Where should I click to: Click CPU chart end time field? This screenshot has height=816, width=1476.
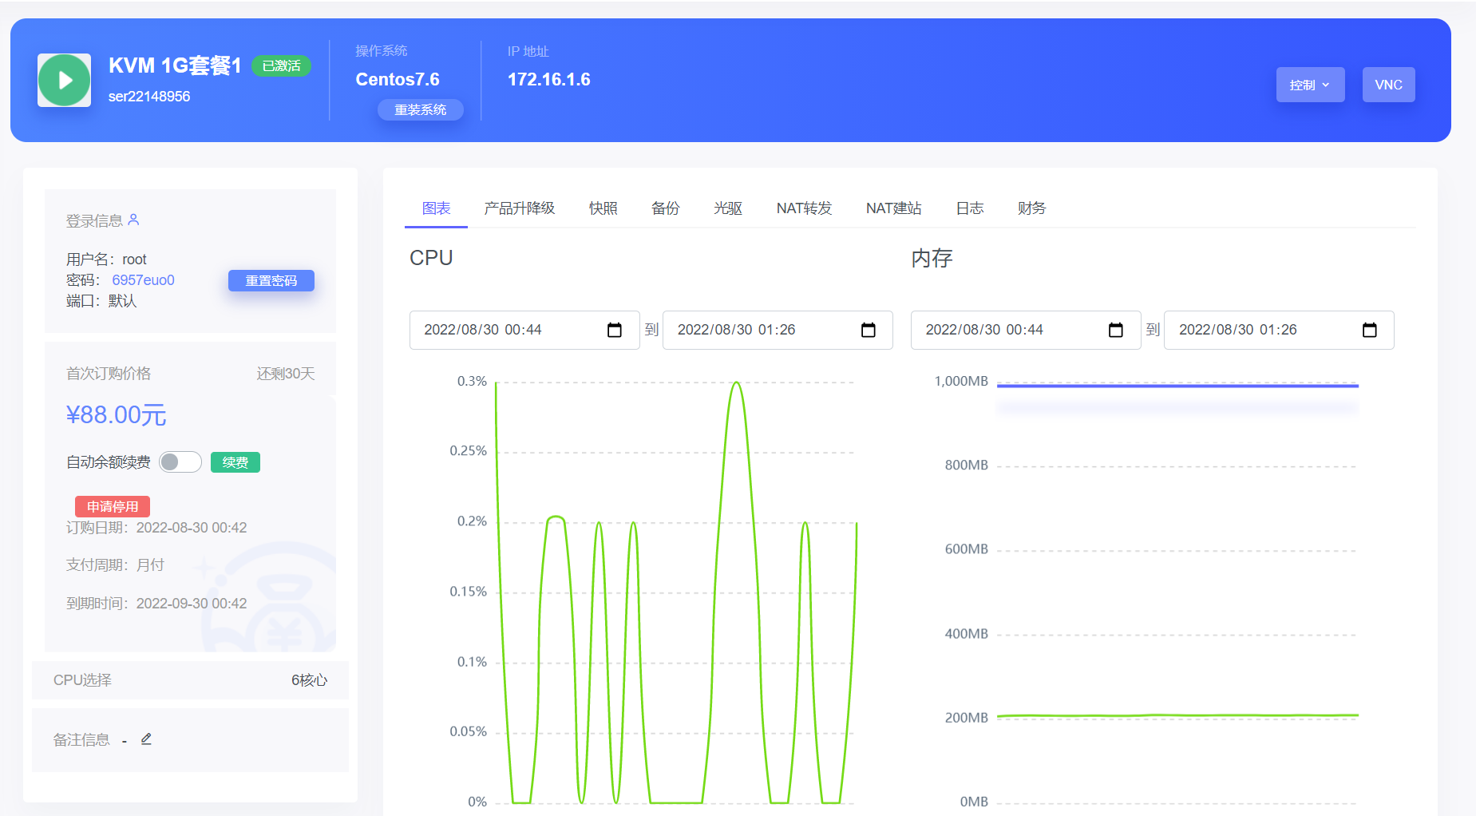point(778,330)
